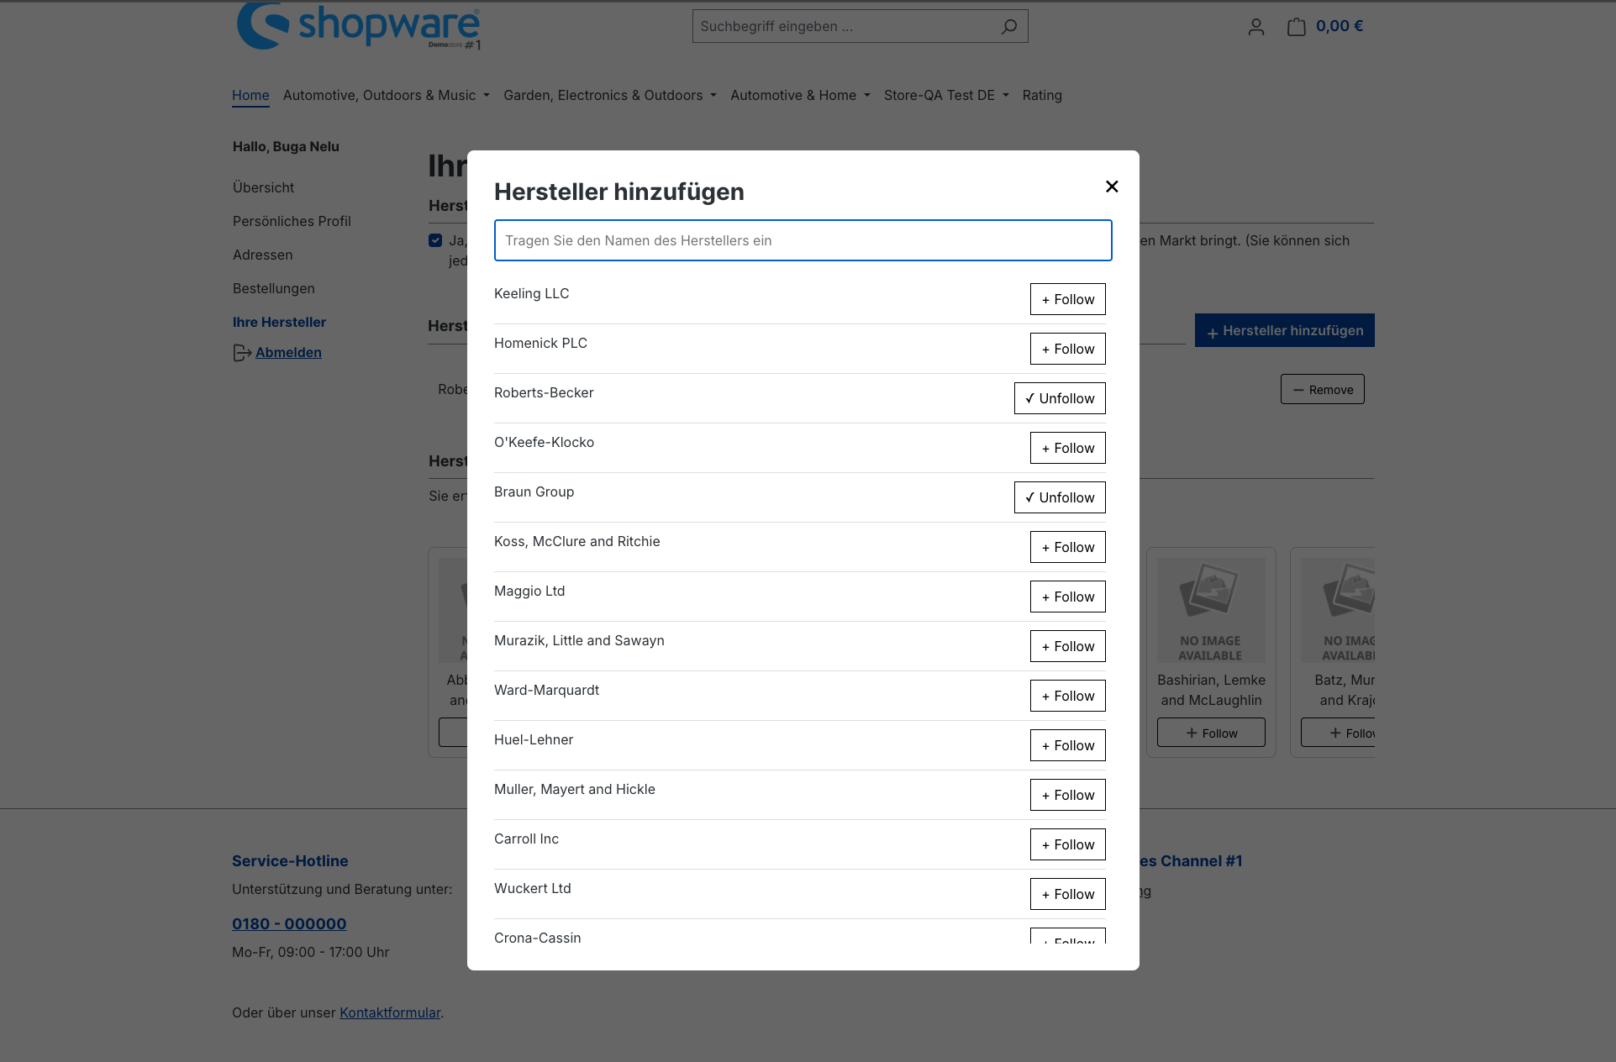Image resolution: width=1616 pixels, height=1062 pixels.
Task: Click the plus Follow icon under Bashirian, Lemke card
Action: (x=1190, y=733)
